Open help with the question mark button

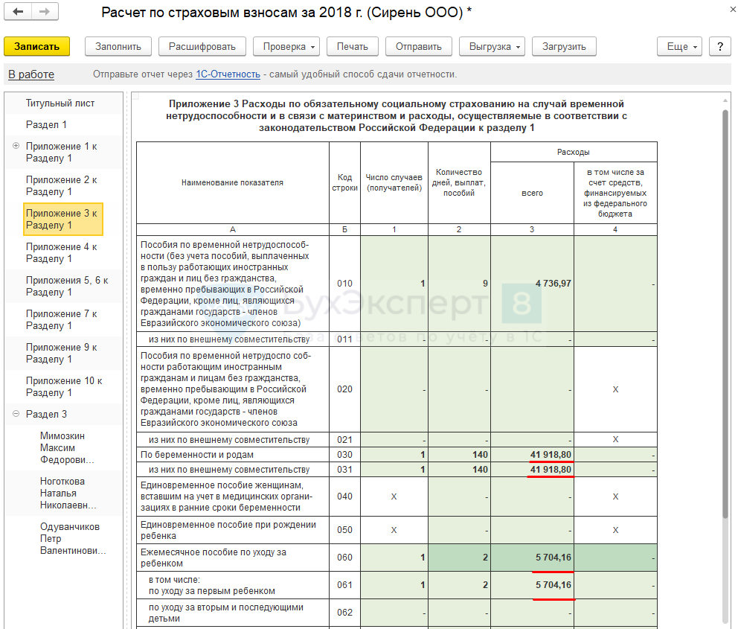(719, 46)
